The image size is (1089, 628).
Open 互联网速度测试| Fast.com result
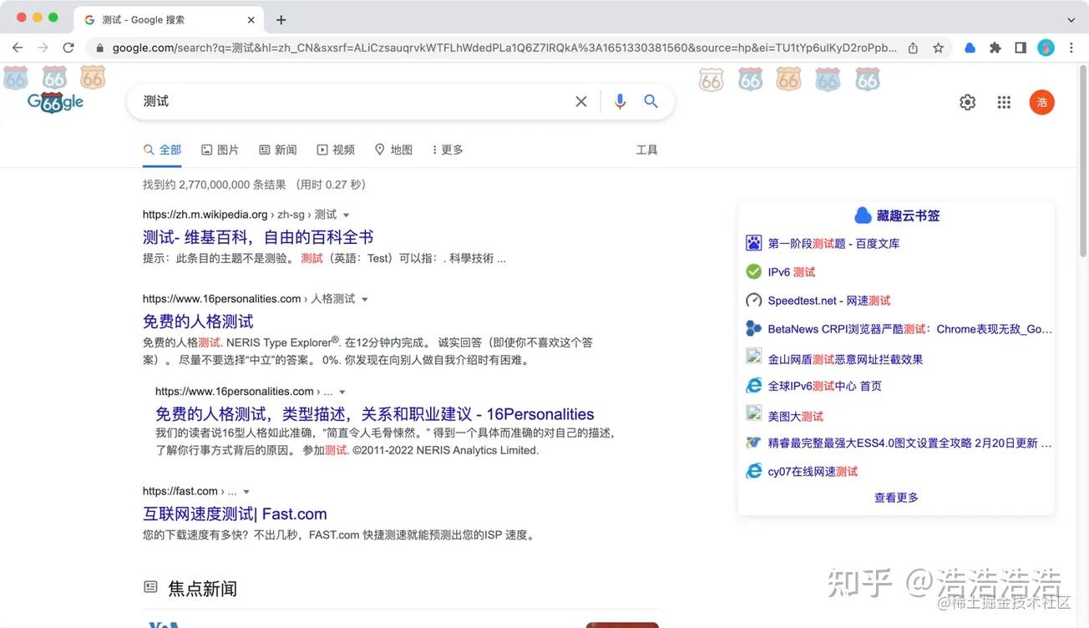235,514
